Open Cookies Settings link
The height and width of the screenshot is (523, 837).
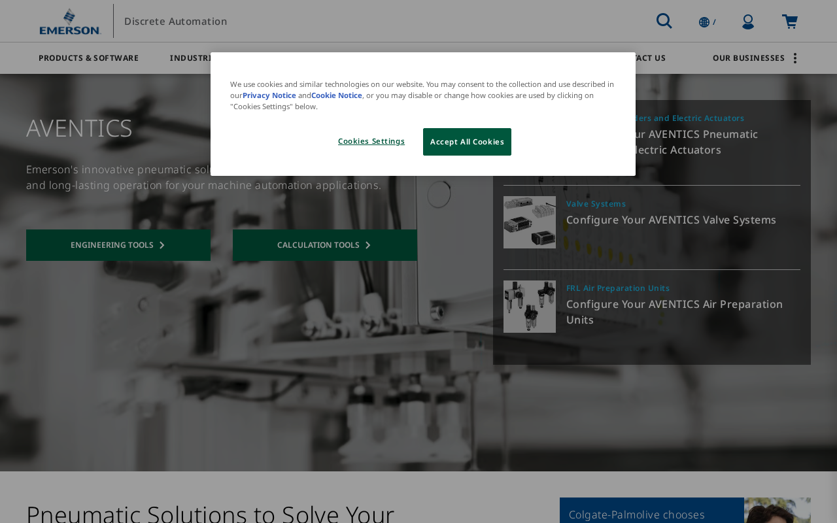click(x=371, y=141)
